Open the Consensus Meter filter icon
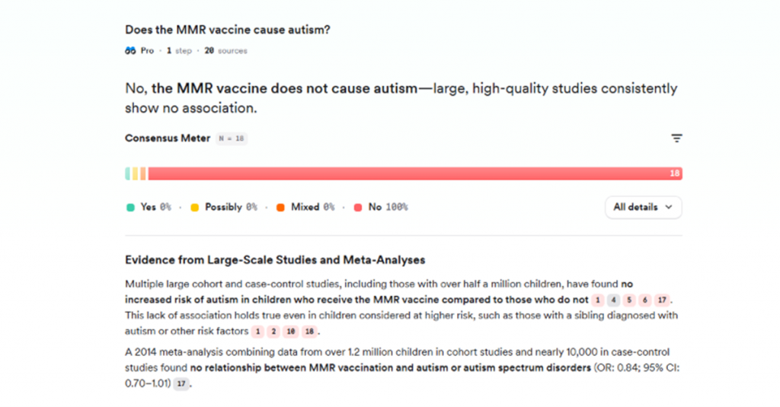Image resolution: width=780 pixels, height=407 pixels. coord(676,138)
